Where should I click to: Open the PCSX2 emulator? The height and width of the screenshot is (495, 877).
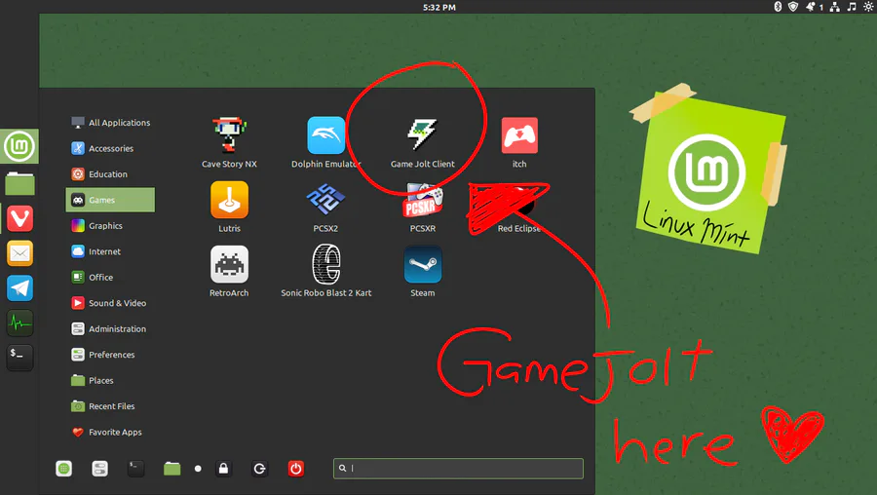point(326,207)
